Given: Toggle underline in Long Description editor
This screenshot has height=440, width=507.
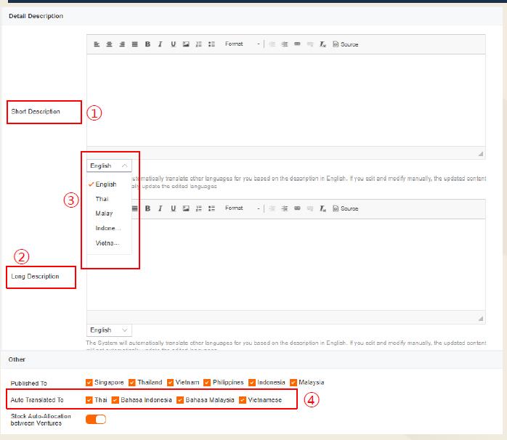Looking at the screenshot, I should [174, 208].
